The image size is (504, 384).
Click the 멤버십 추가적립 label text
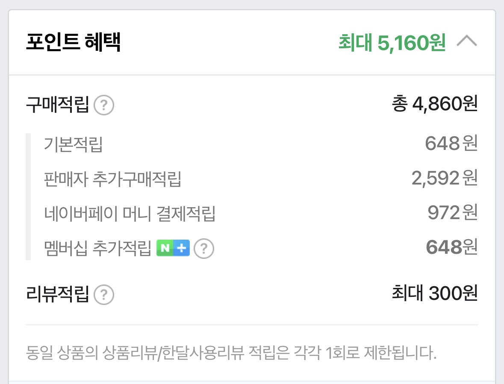(98, 248)
